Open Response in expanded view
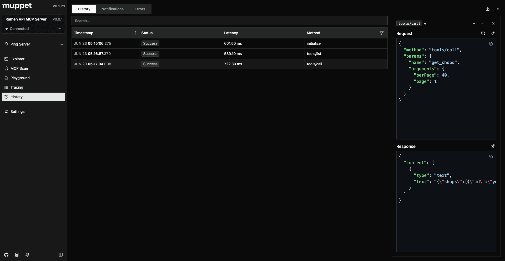This screenshot has width=505, height=261. point(492,146)
